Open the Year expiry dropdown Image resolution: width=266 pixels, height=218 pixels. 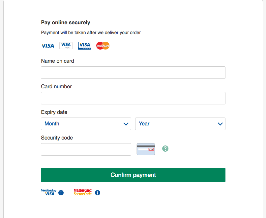click(x=180, y=124)
